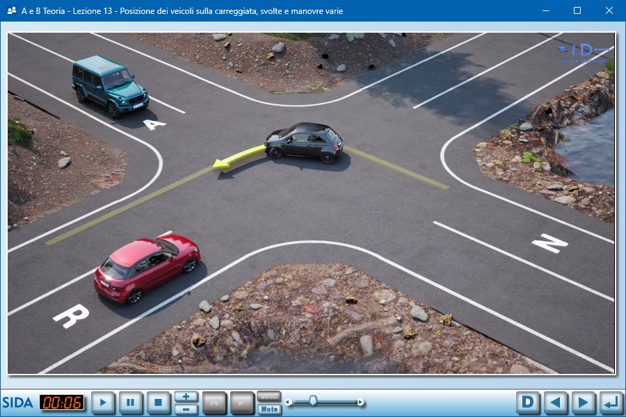
Task: Click the return/enter arrow button
Action: tap(611, 402)
